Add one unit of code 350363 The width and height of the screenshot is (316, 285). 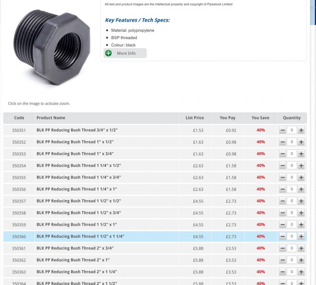click(x=301, y=272)
